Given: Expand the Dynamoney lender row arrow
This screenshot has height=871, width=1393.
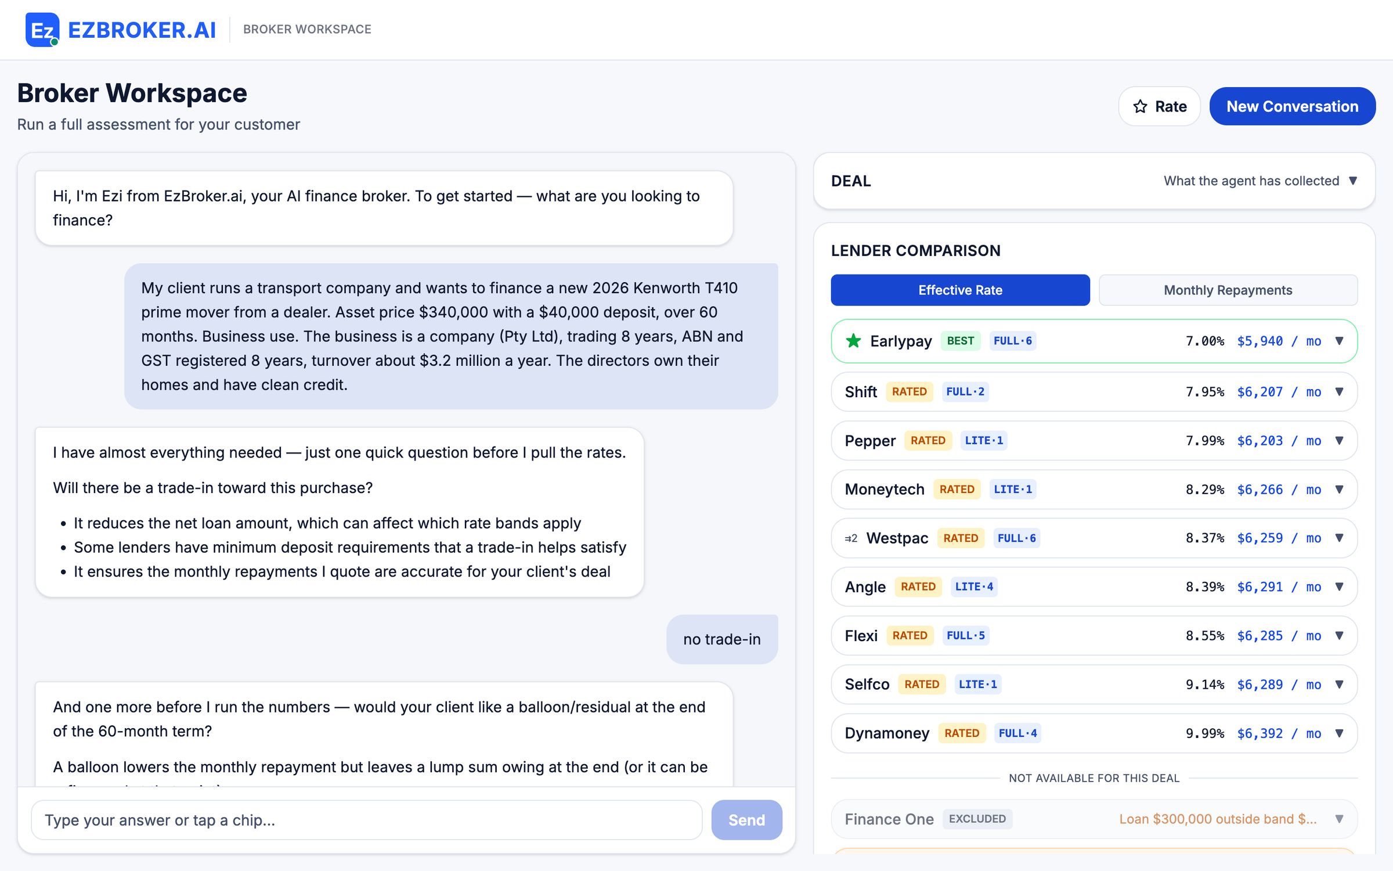Looking at the screenshot, I should 1340,733.
